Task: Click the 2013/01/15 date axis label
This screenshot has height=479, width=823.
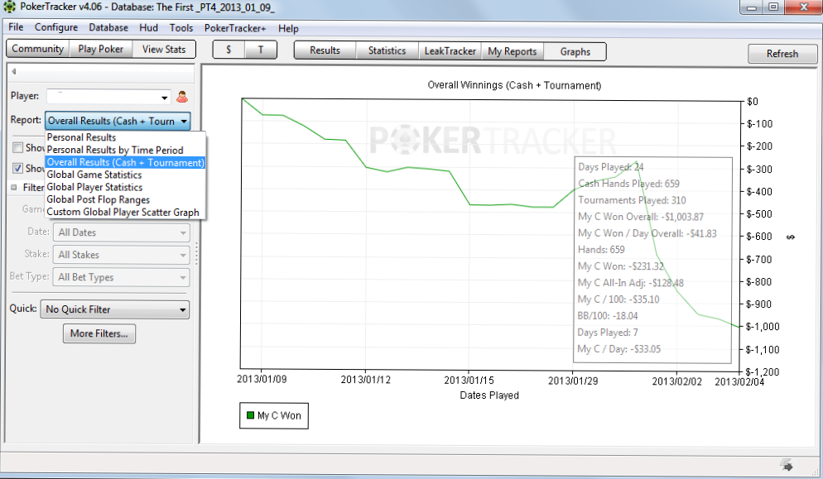Action: 469,380
